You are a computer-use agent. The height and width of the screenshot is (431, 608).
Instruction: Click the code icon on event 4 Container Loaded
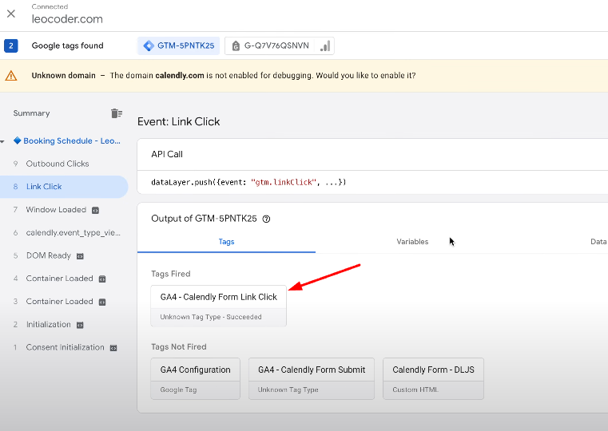tap(102, 279)
